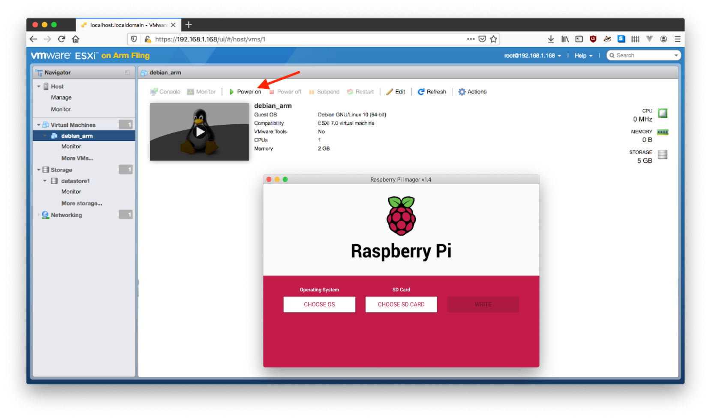
Task: Open the root@192.168.1.168 user dropdown
Action: [533, 56]
